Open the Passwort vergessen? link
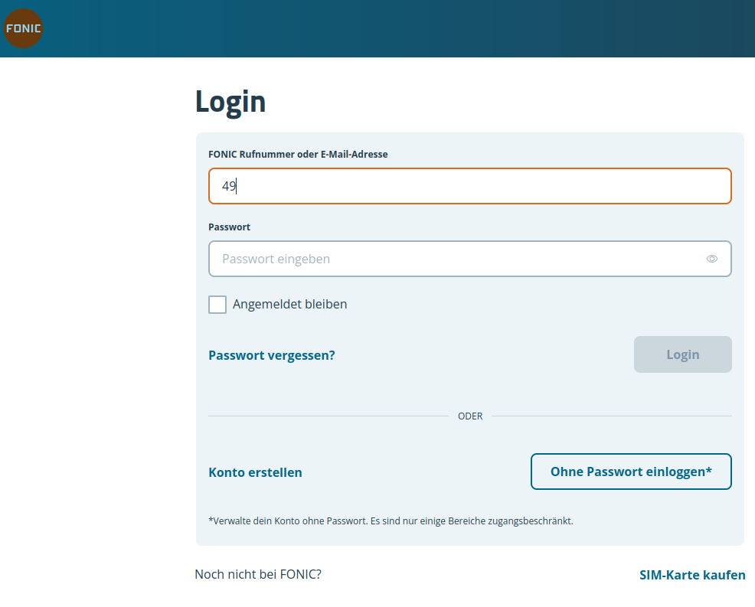 [x=272, y=355]
